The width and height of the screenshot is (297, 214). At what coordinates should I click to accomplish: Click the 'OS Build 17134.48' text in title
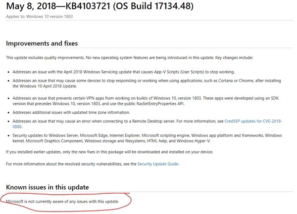(153, 6)
